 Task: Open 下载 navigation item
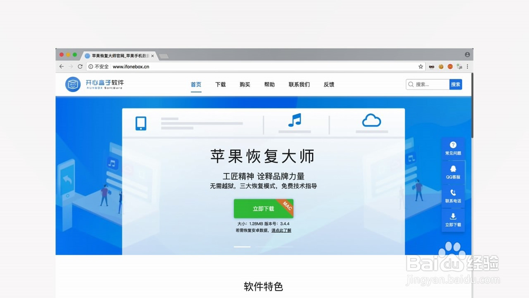pos(220,84)
